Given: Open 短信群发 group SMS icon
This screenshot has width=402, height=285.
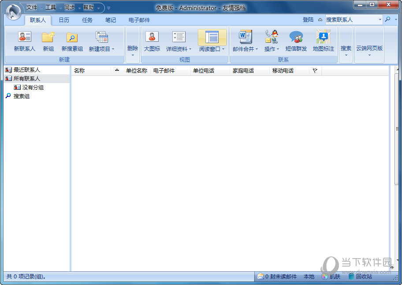Looking at the screenshot, I should [x=296, y=37].
